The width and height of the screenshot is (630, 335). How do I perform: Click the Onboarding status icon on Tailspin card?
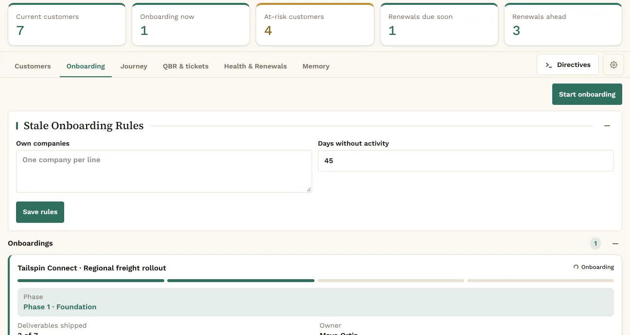[576, 267]
